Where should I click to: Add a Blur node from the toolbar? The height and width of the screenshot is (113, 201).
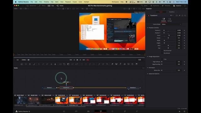click(x=55, y=64)
